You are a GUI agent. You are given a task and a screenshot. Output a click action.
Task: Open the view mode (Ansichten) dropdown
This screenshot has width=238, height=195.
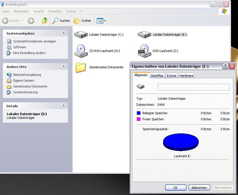tap(101, 21)
